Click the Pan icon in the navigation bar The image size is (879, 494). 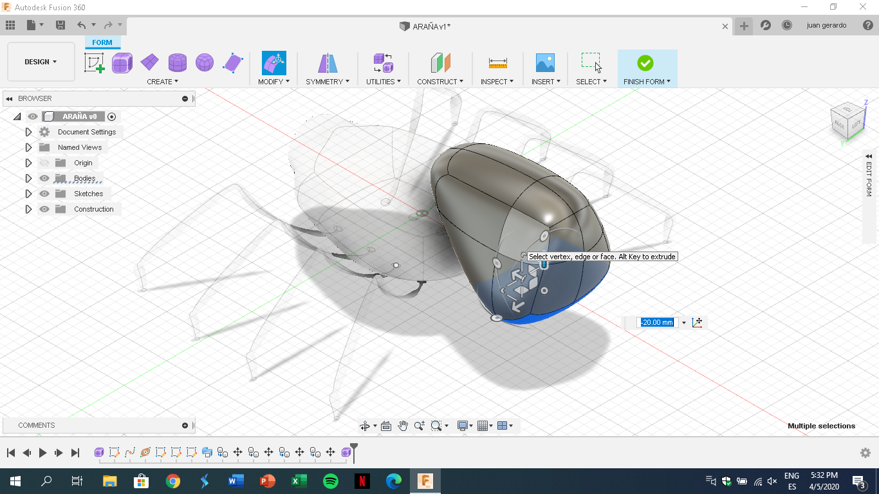click(403, 425)
